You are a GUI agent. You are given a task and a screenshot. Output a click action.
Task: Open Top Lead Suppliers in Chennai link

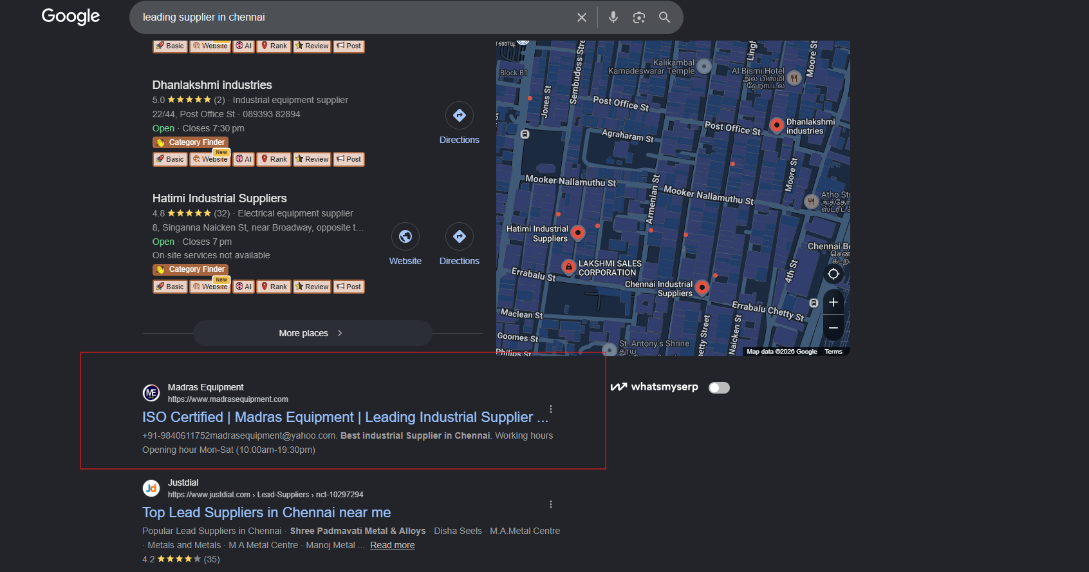click(x=266, y=513)
